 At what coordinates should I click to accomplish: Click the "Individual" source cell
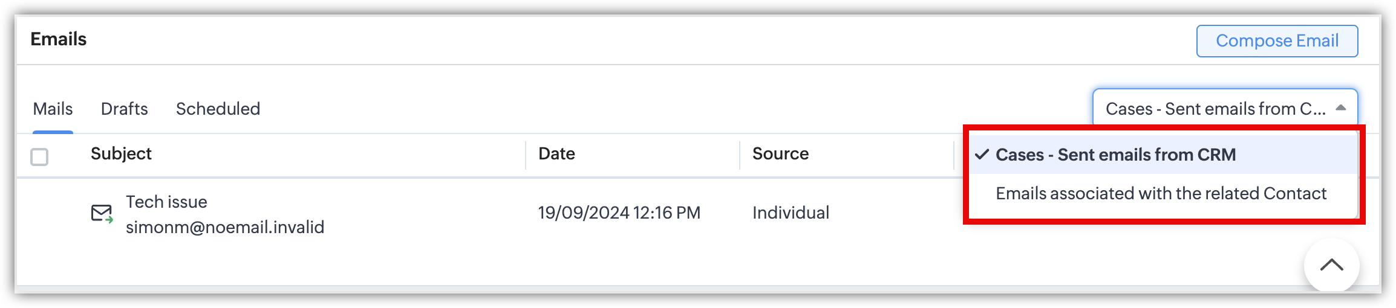click(x=791, y=213)
